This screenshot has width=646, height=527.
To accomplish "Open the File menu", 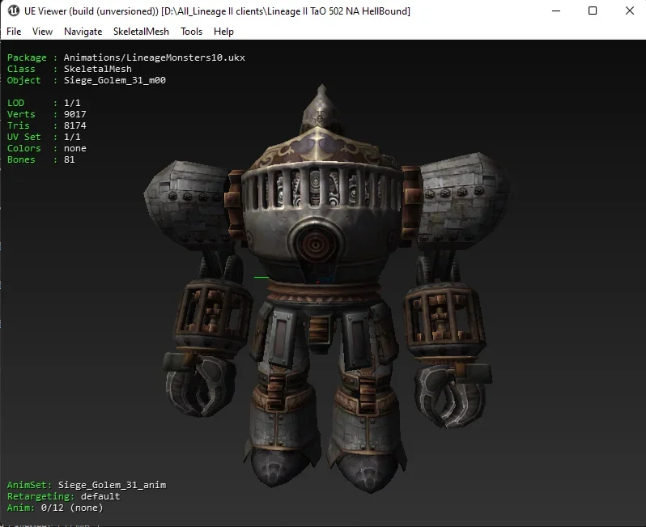I will [14, 32].
